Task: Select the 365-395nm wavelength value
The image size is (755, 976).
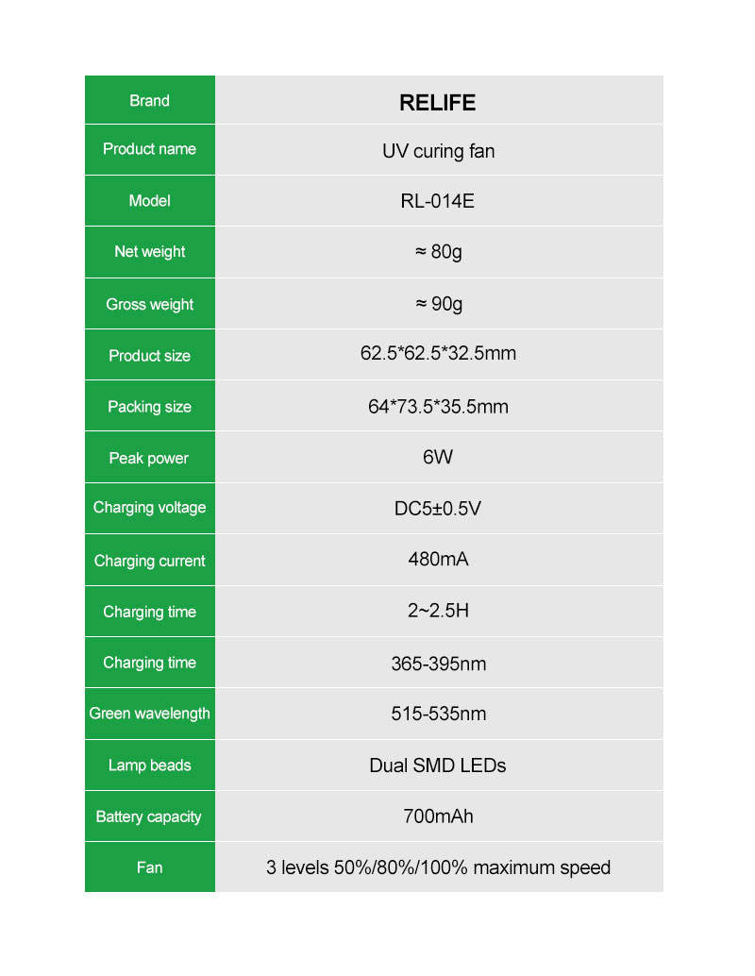Action: [x=438, y=664]
